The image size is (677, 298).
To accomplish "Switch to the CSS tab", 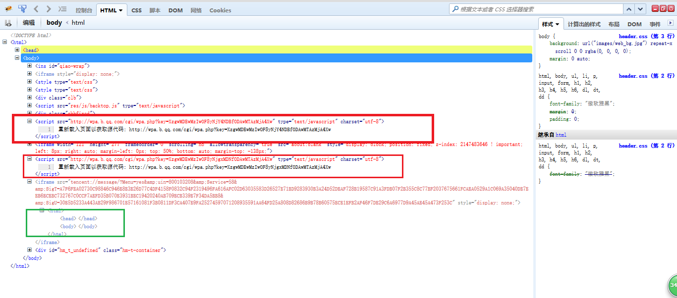I will [x=136, y=10].
